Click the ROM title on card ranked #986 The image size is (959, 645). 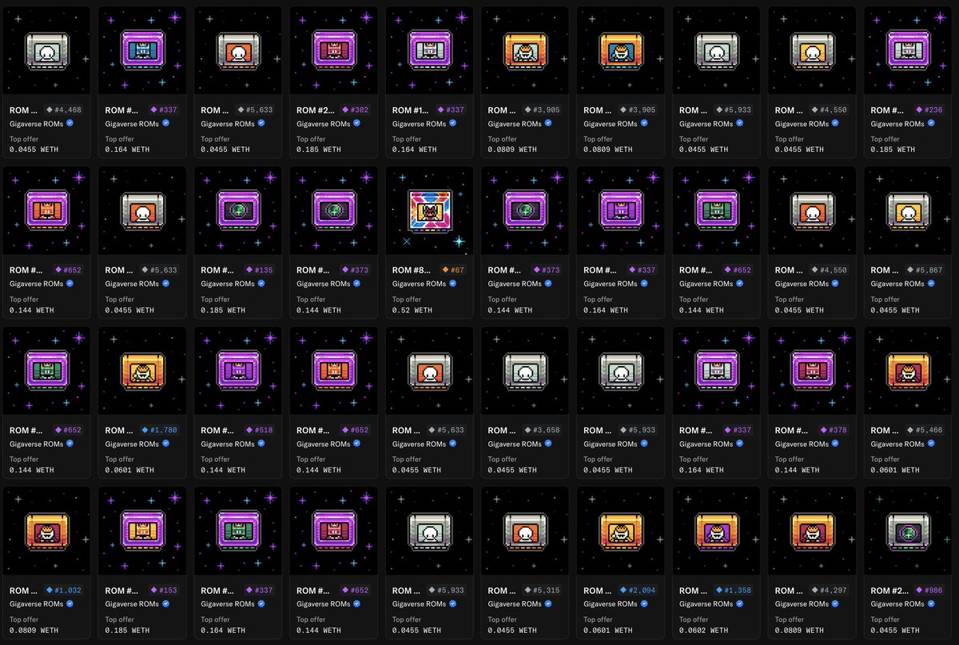coord(889,591)
